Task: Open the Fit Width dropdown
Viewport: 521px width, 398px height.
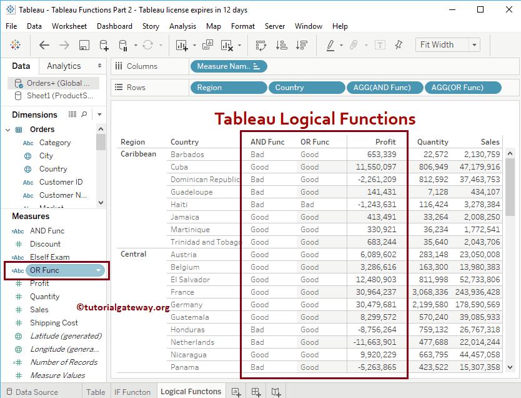Action: coord(474,45)
